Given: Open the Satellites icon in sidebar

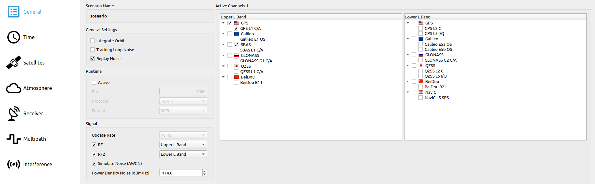Looking at the screenshot, I should pos(14,63).
